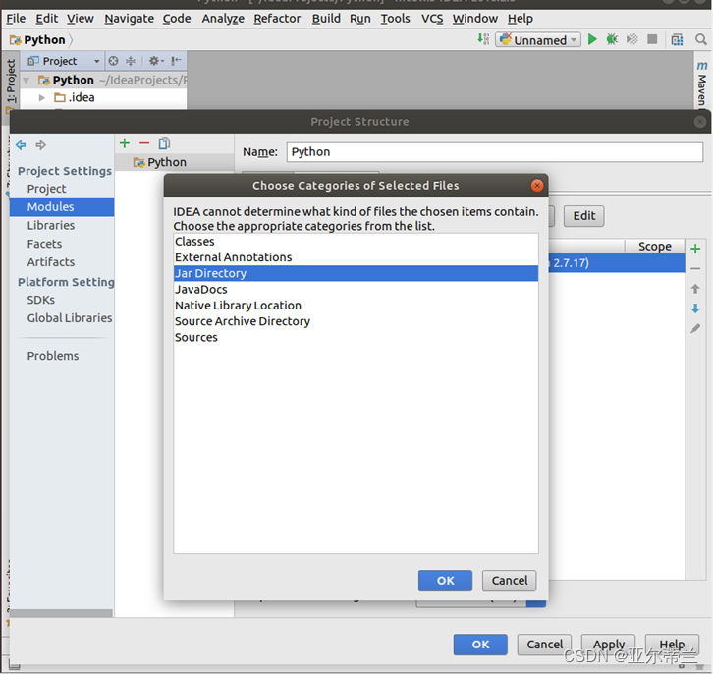Open the Navigate menu

pyautogui.click(x=129, y=19)
